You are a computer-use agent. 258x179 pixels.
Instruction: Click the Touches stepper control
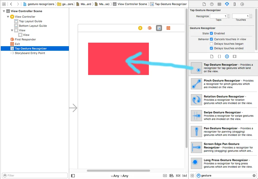251,16
